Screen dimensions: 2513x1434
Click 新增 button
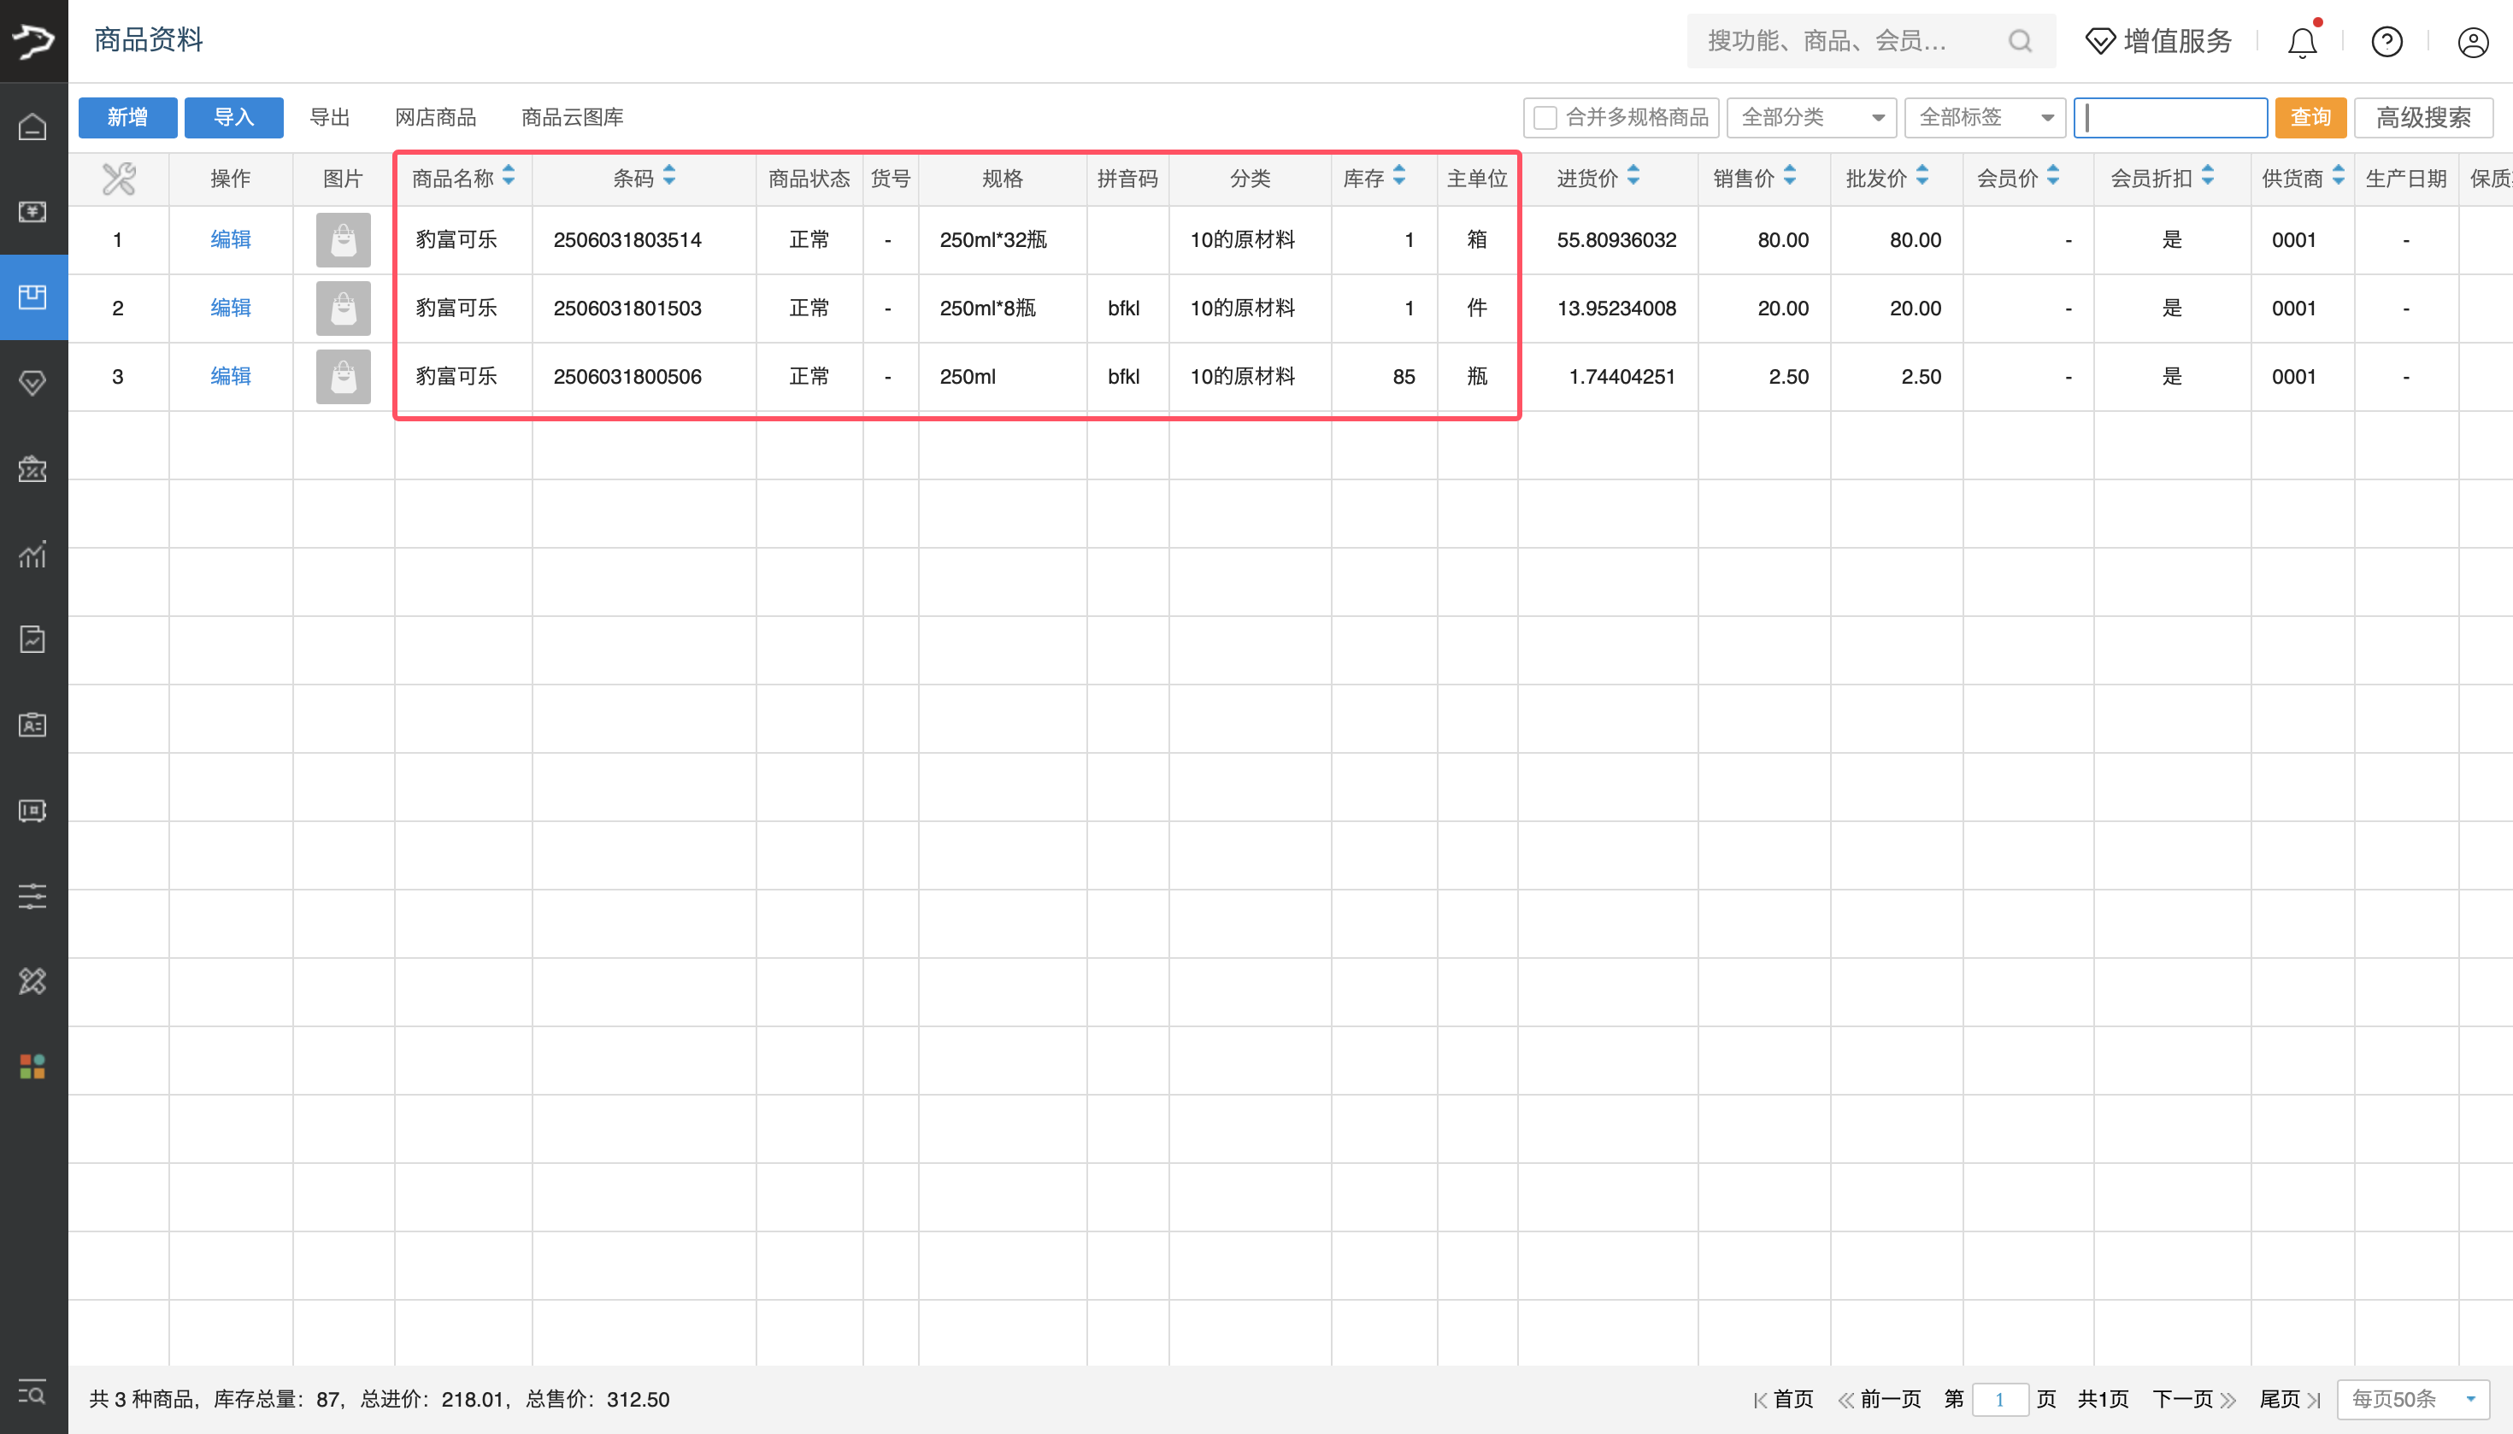pyautogui.click(x=128, y=117)
